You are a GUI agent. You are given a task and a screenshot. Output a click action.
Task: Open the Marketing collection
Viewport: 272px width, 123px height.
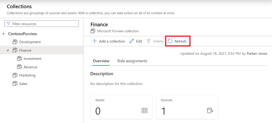27,75
